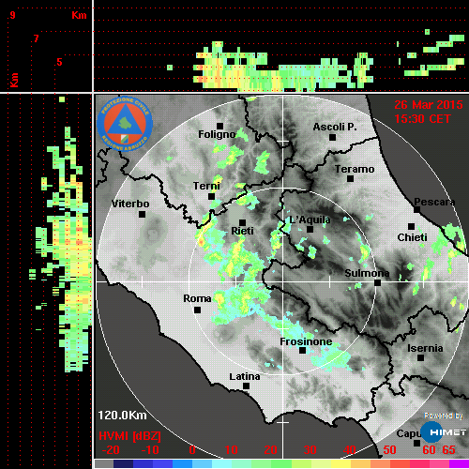Click the Isernia city marker square
The height and width of the screenshot is (469, 469).
point(421,357)
